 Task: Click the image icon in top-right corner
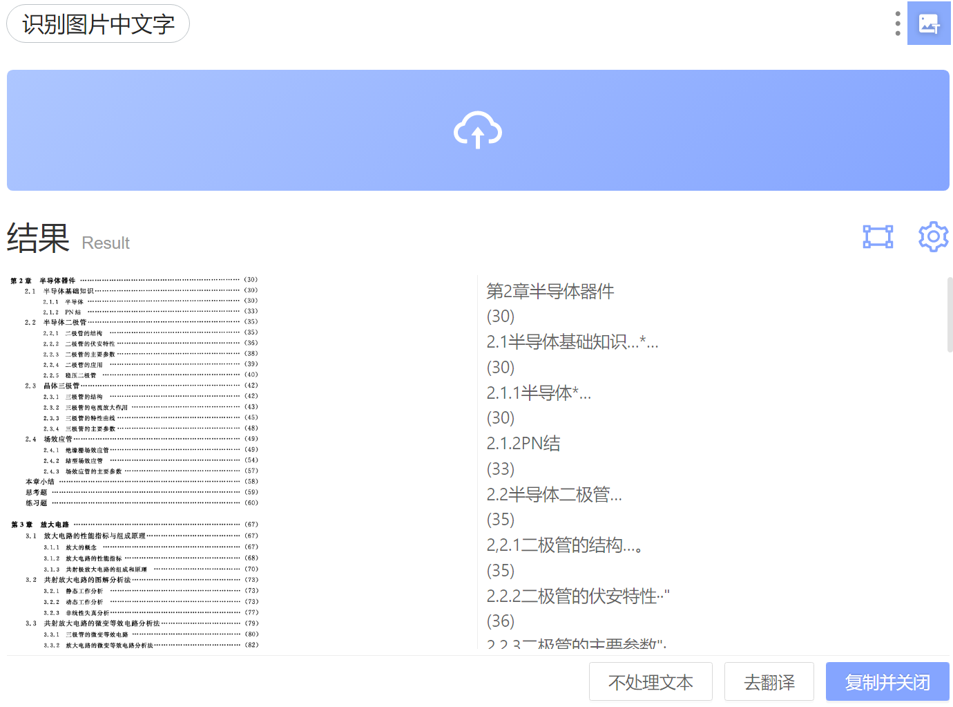click(x=929, y=23)
